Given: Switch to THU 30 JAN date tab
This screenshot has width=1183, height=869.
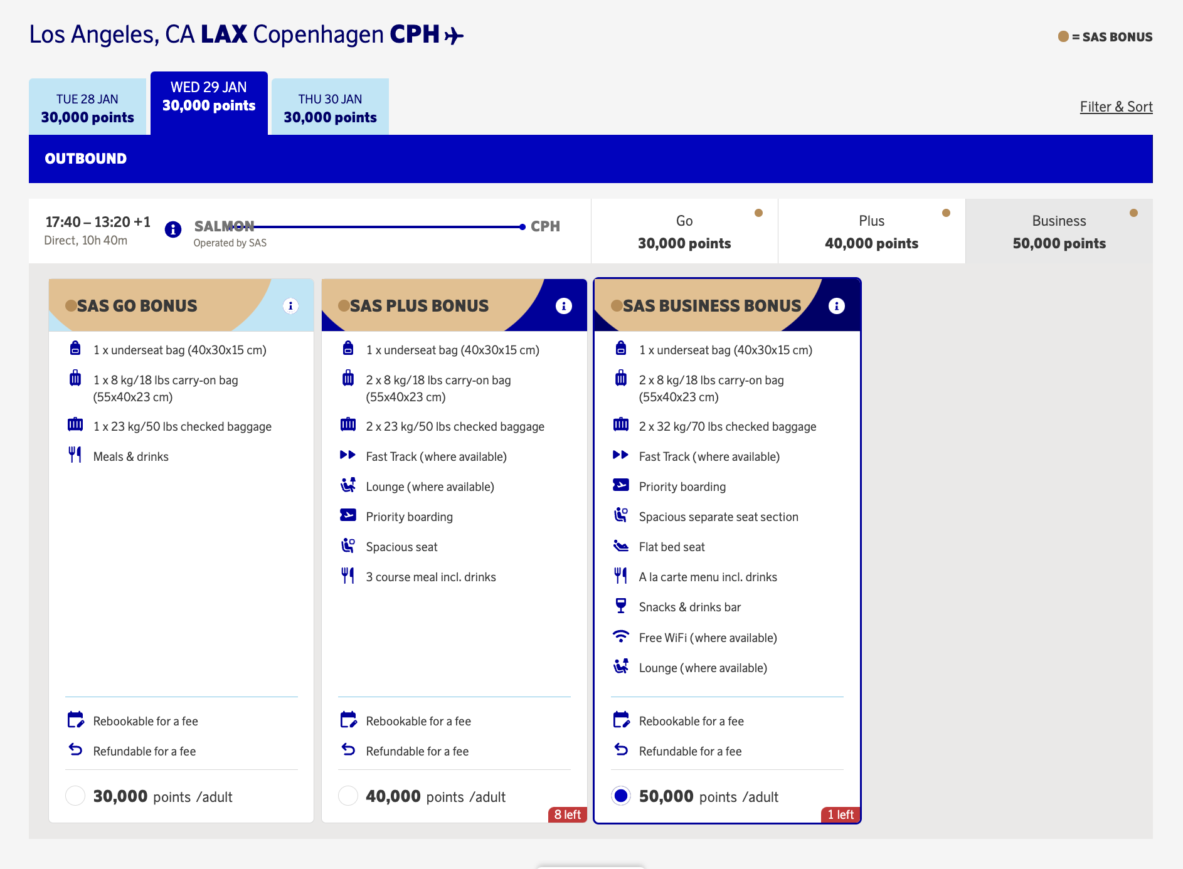Looking at the screenshot, I should pos(330,107).
